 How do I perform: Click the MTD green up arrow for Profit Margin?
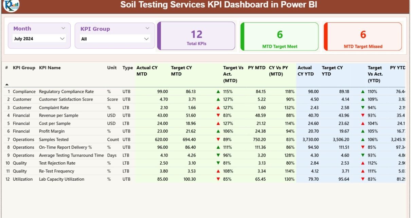tap(218, 131)
